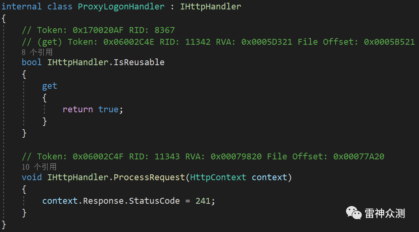Click the StatusCode property reference
This screenshot has width=419, height=232.
point(154,201)
